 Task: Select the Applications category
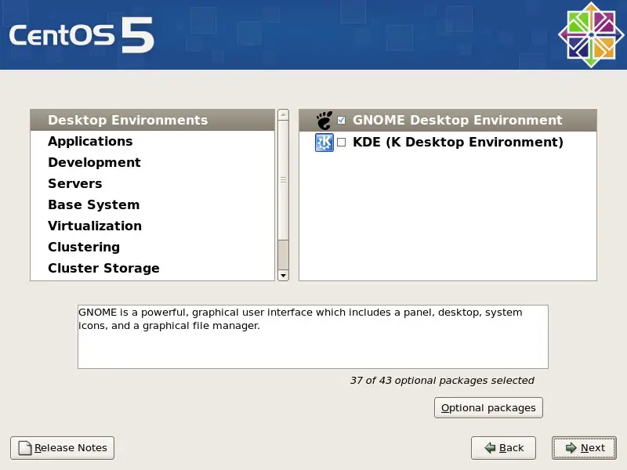tap(152, 141)
